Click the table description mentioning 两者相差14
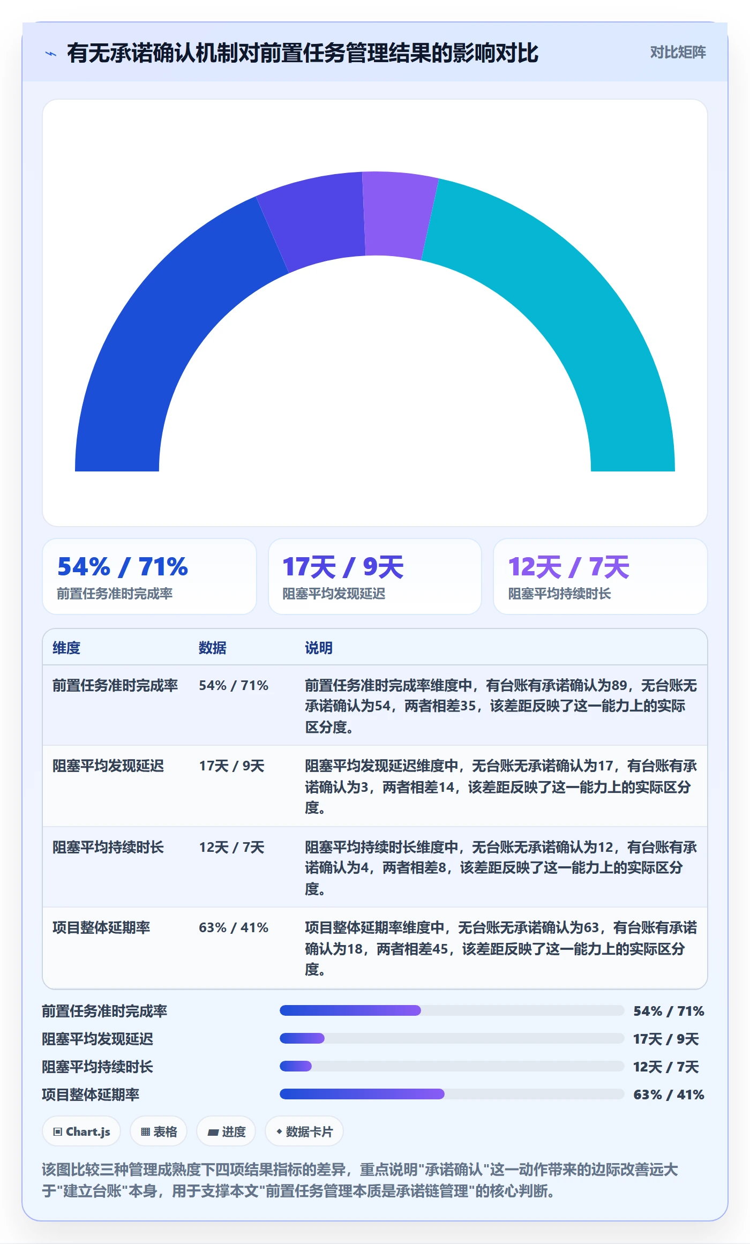The image size is (750, 1244). pos(501,786)
